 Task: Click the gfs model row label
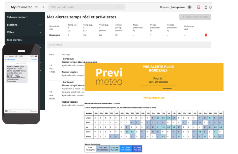[87, 127]
